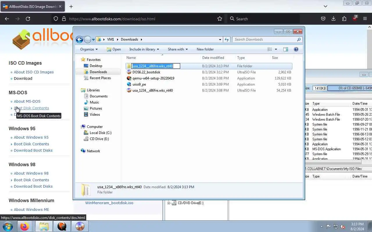Open the Organize menu
The height and width of the screenshot is (232, 372).
[89, 49]
